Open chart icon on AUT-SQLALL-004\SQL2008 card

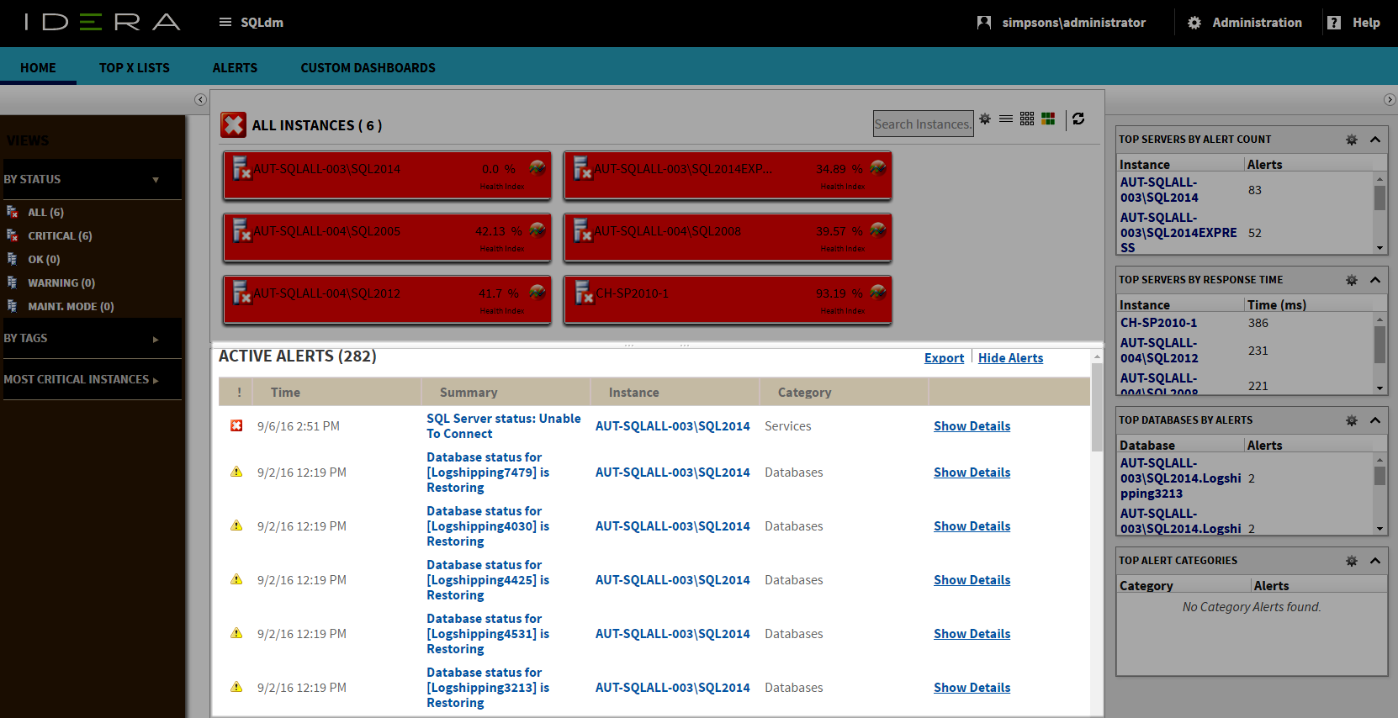click(878, 230)
